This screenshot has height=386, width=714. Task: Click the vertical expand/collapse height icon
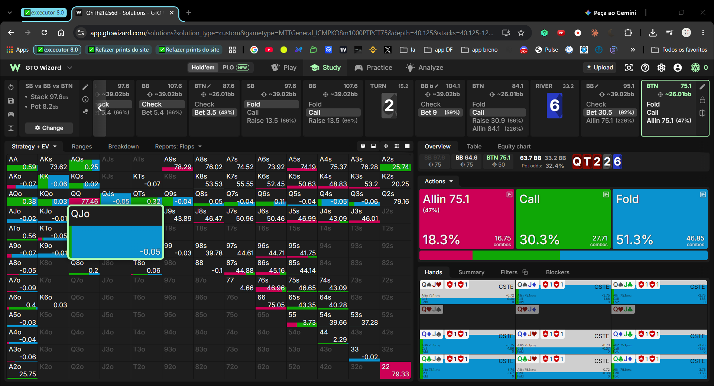point(11,128)
